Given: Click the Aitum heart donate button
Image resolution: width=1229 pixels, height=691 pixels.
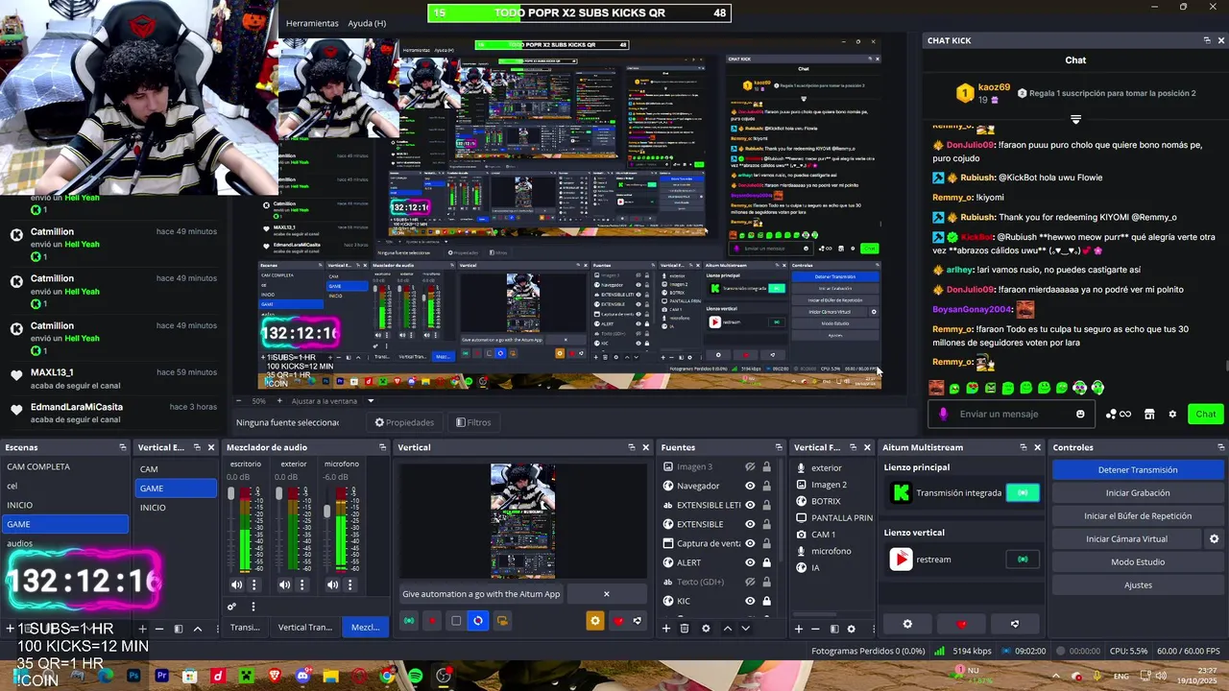Looking at the screenshot, I should pyautogui.click(x=961, y=624).
